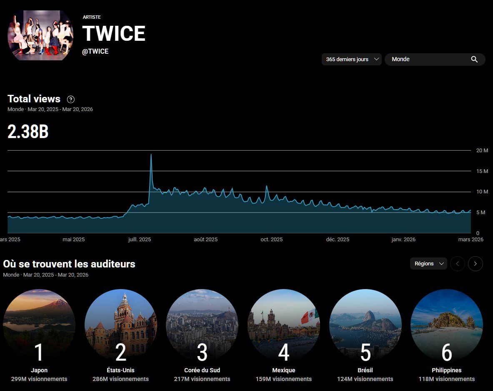
Task: Click the July 2025 peak on chart
Action: pyautogui.click(x=151, y=155)
